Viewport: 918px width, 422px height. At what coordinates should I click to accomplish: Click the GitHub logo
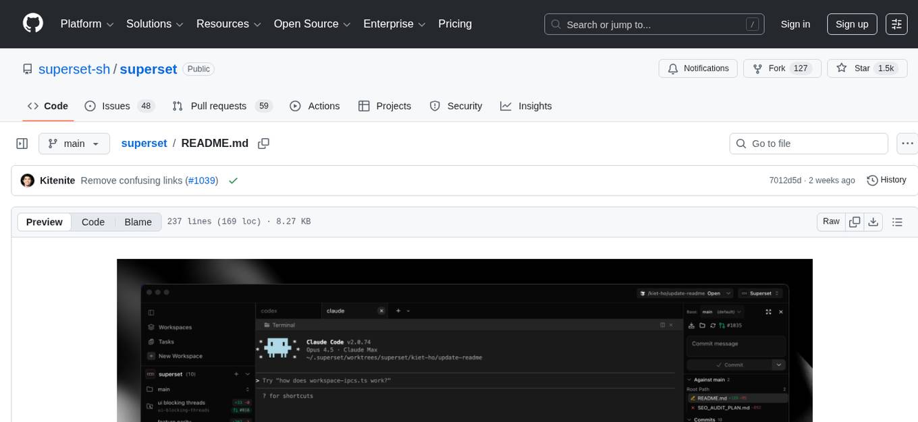tap(32, 24)
